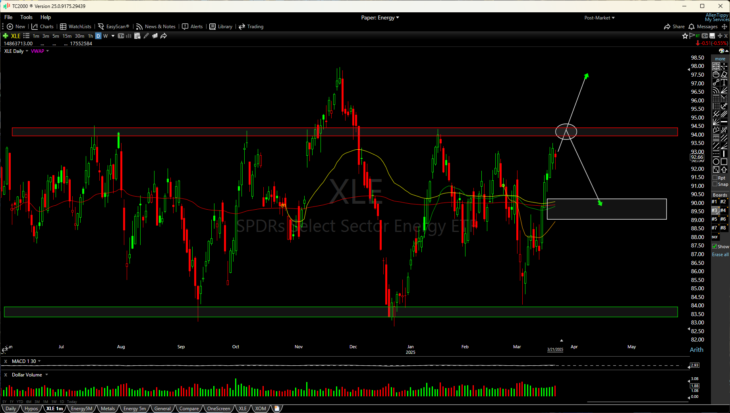Toggle the Rpt checkbox
Viewport: 730px width, 413px height.
click(x=714, y=178)
